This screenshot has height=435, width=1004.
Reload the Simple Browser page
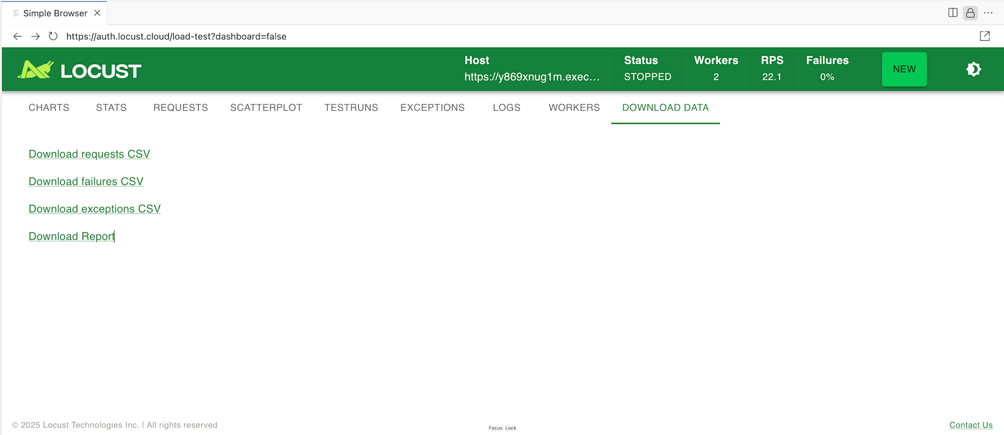[x=53, y=37]
